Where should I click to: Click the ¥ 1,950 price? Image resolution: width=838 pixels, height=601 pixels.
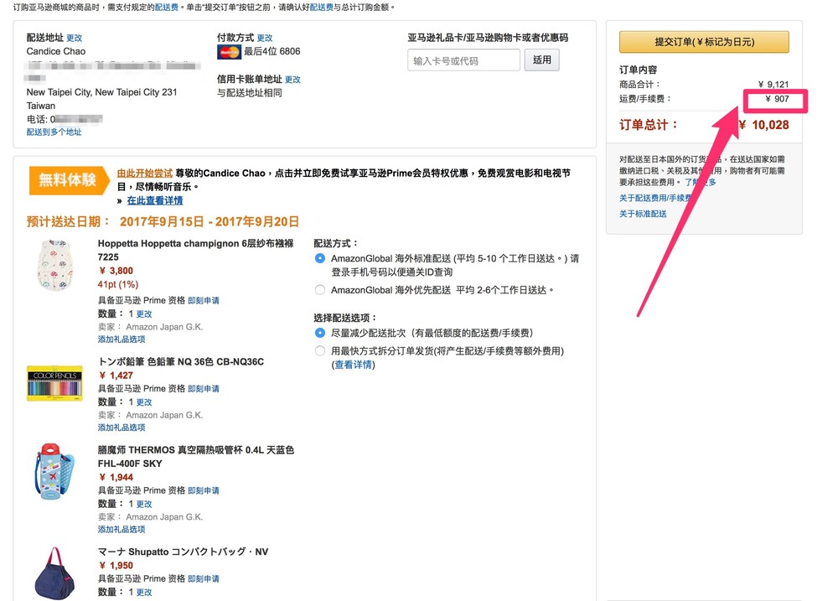(116, 566)
